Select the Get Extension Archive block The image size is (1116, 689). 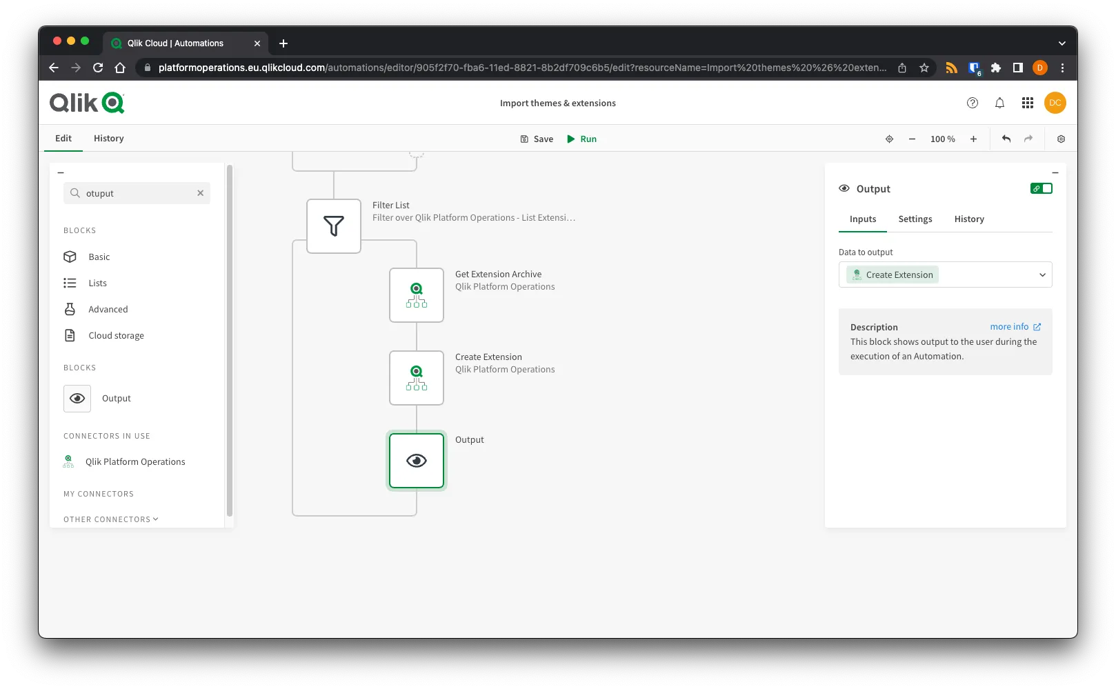pyautogui.click(x=417, y=295)
